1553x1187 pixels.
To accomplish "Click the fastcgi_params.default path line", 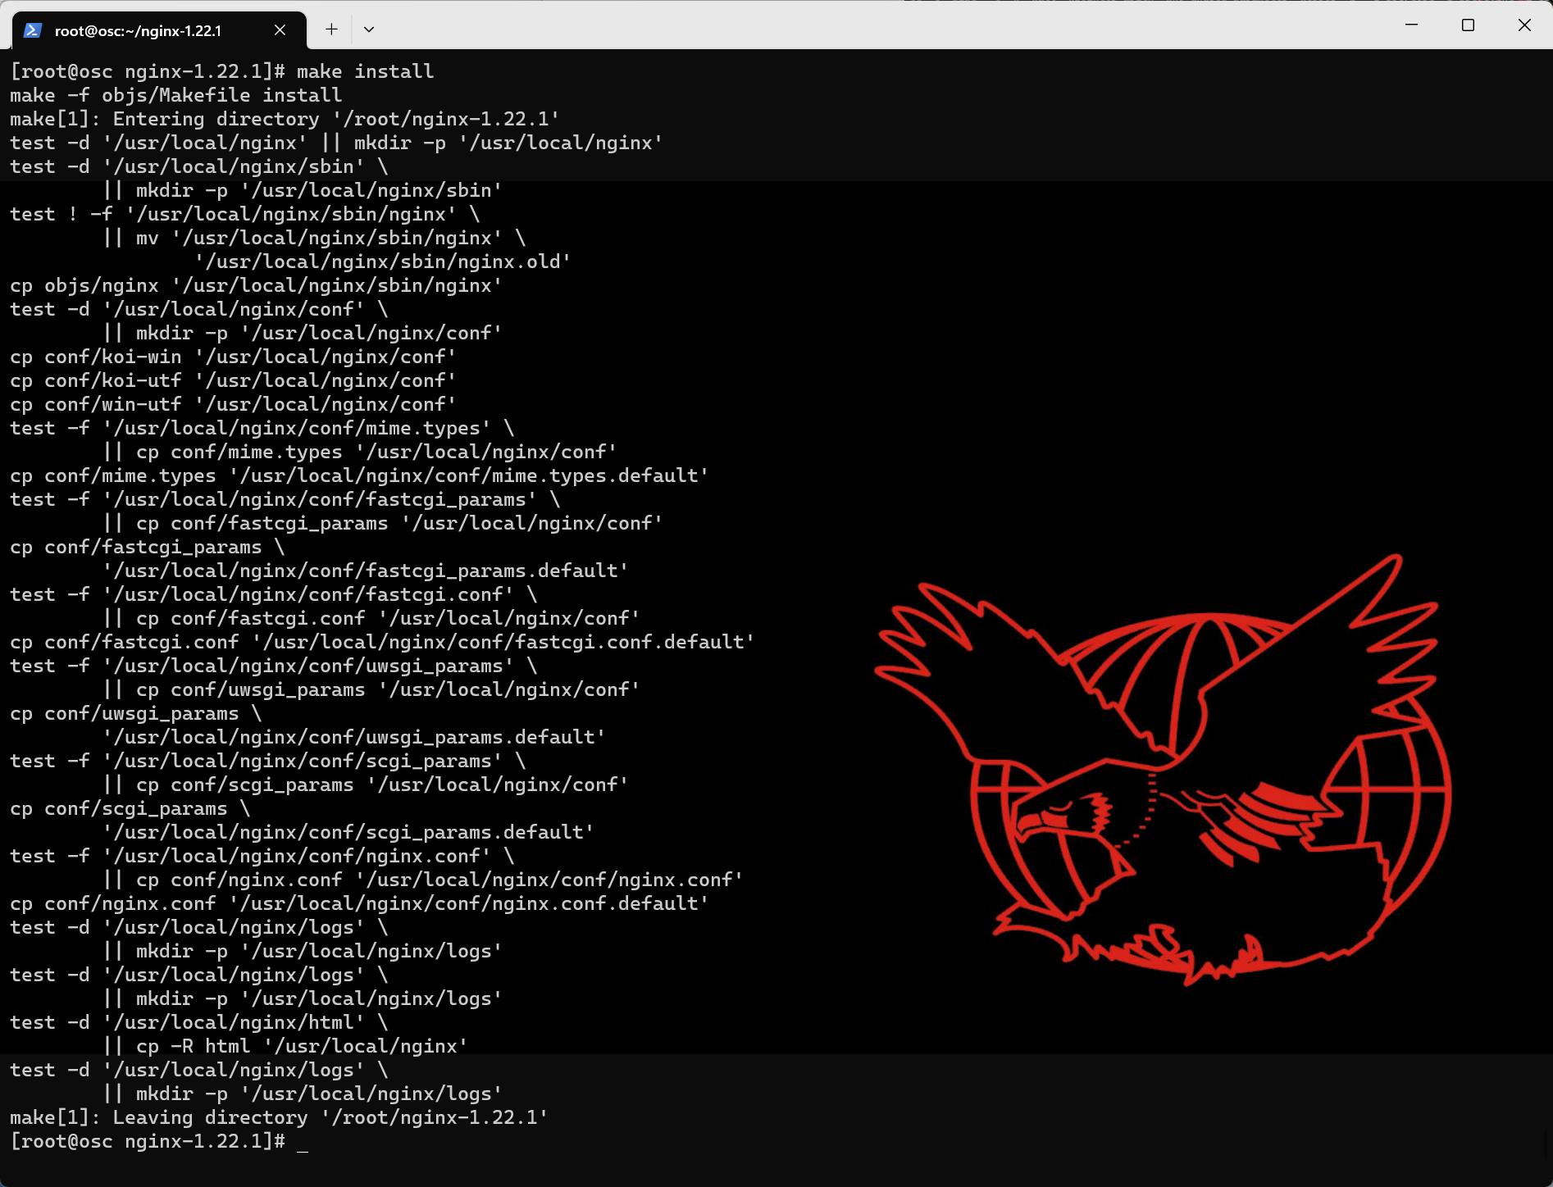I will point(366,571).
